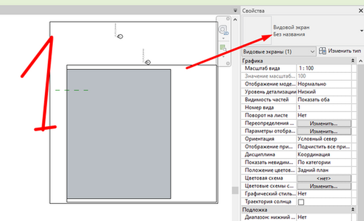This screenshot has width=364, height=221.
Task: Edit the Масштаб вида 1 : 100 field
Action: tap(324, 68)
